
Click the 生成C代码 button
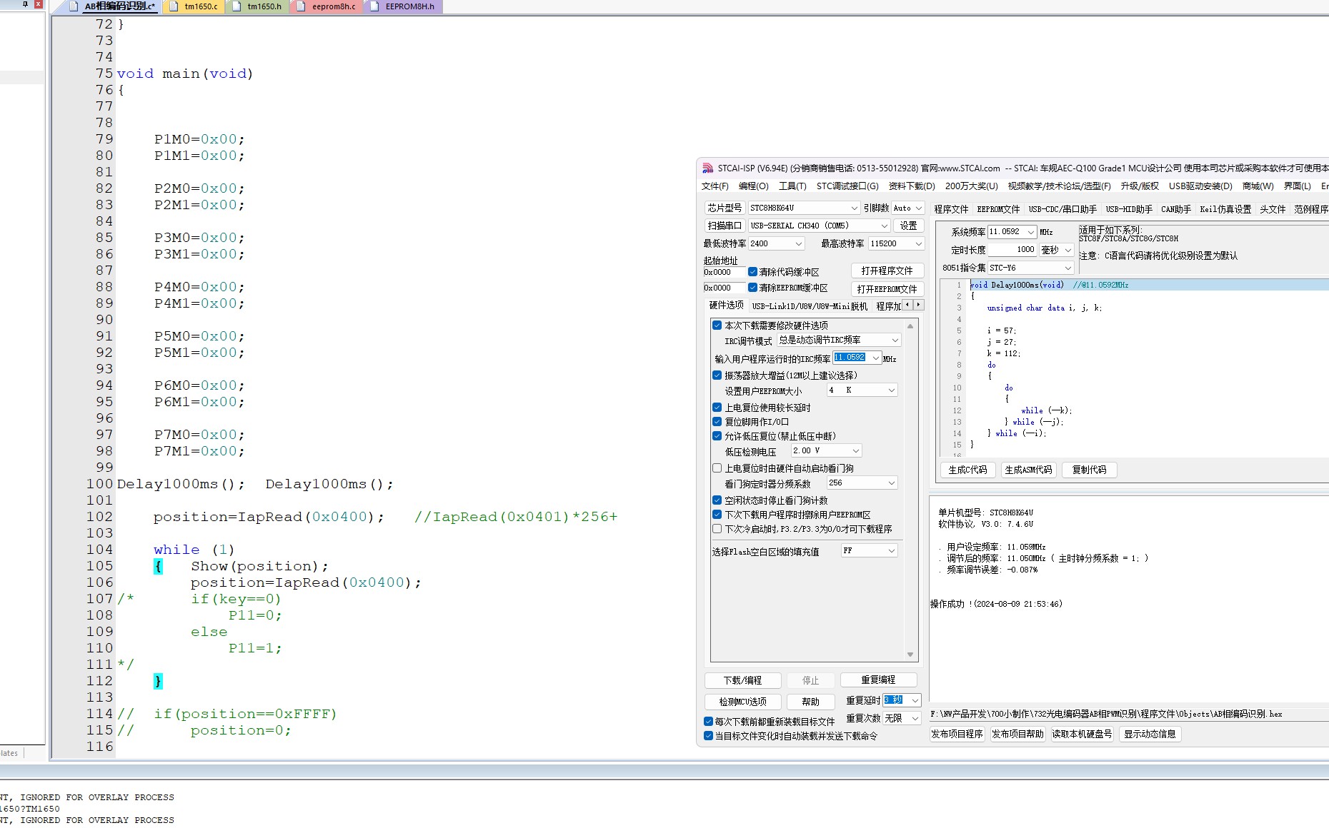click(967, 470)
